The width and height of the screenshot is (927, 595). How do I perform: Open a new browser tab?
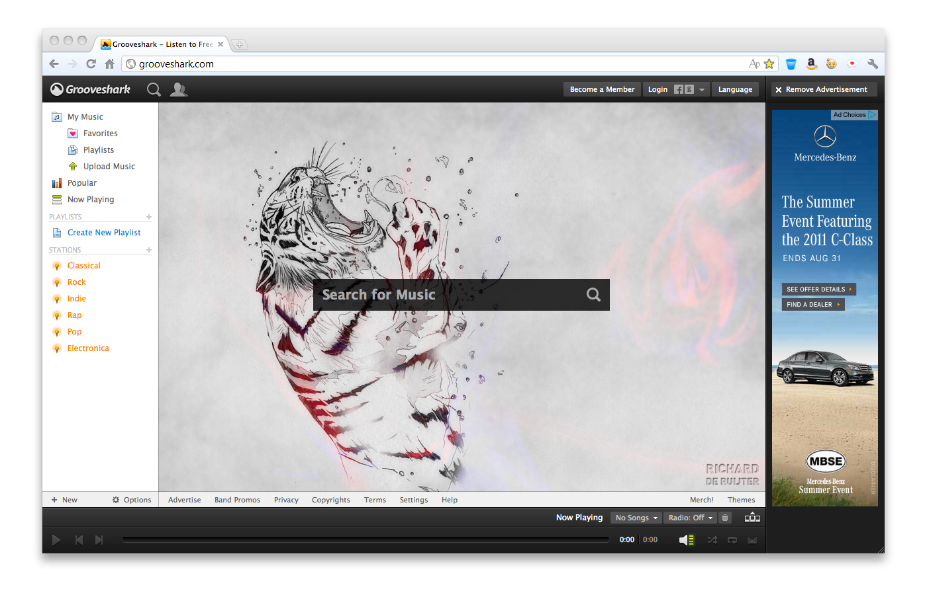click(240, 44)
